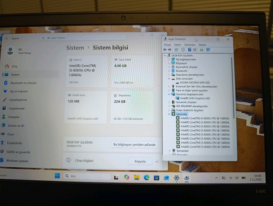Open the Depolama 224 GB card
The height and width of the screenshot is (206, 273).
[132, 107]
